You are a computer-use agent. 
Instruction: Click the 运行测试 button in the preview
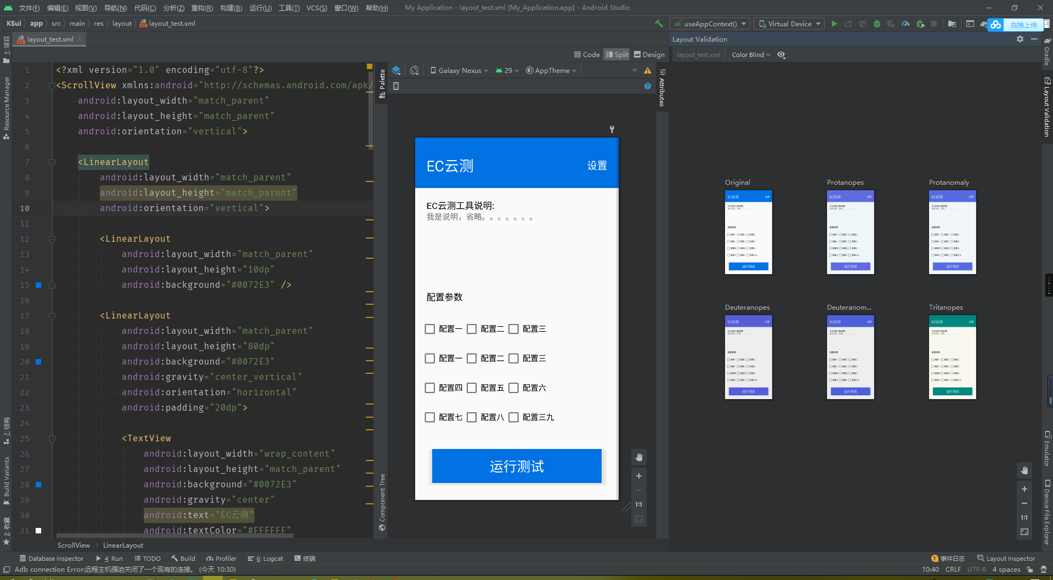[x=516, y=466]
